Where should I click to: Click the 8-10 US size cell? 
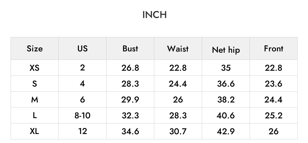pos(83,115)
